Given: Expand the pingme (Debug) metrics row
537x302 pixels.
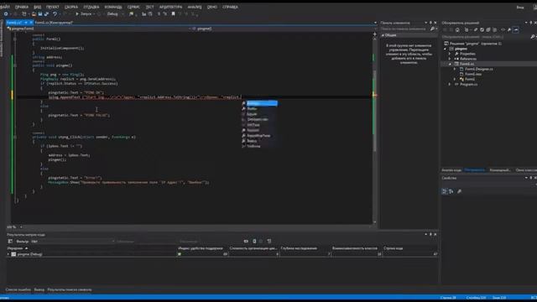Looking at the screenshot, I should pyautogui.click(x=8, y=254).
